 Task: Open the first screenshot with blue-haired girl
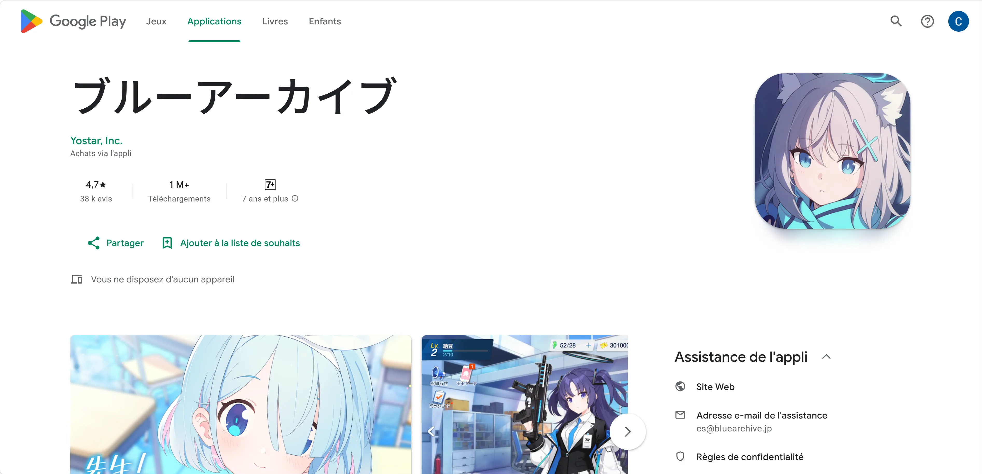[241, 405]
